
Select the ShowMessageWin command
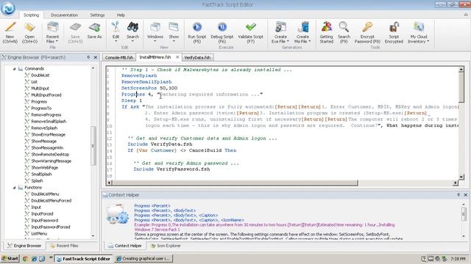pos(47,148)
